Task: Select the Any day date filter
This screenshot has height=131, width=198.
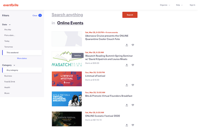Action: 8,30
